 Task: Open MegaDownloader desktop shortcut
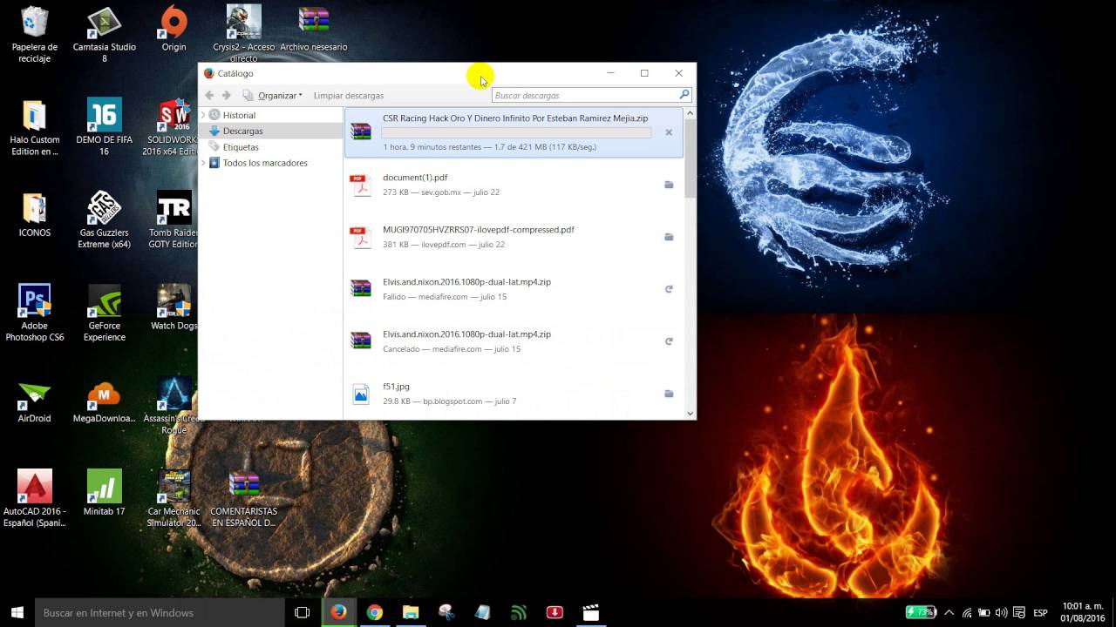tap(105, 401)
